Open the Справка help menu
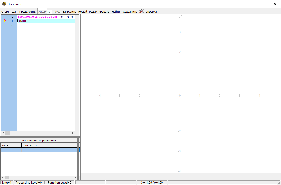Image resolution: width=281 pixels, height=185 pixels. point(151,12)
